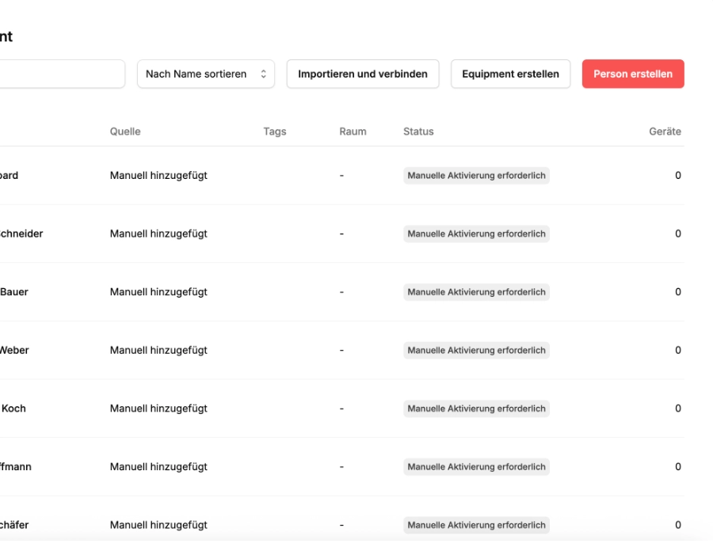
Task: Select the 'ffmann' name cell
Action: pos(16,467)
